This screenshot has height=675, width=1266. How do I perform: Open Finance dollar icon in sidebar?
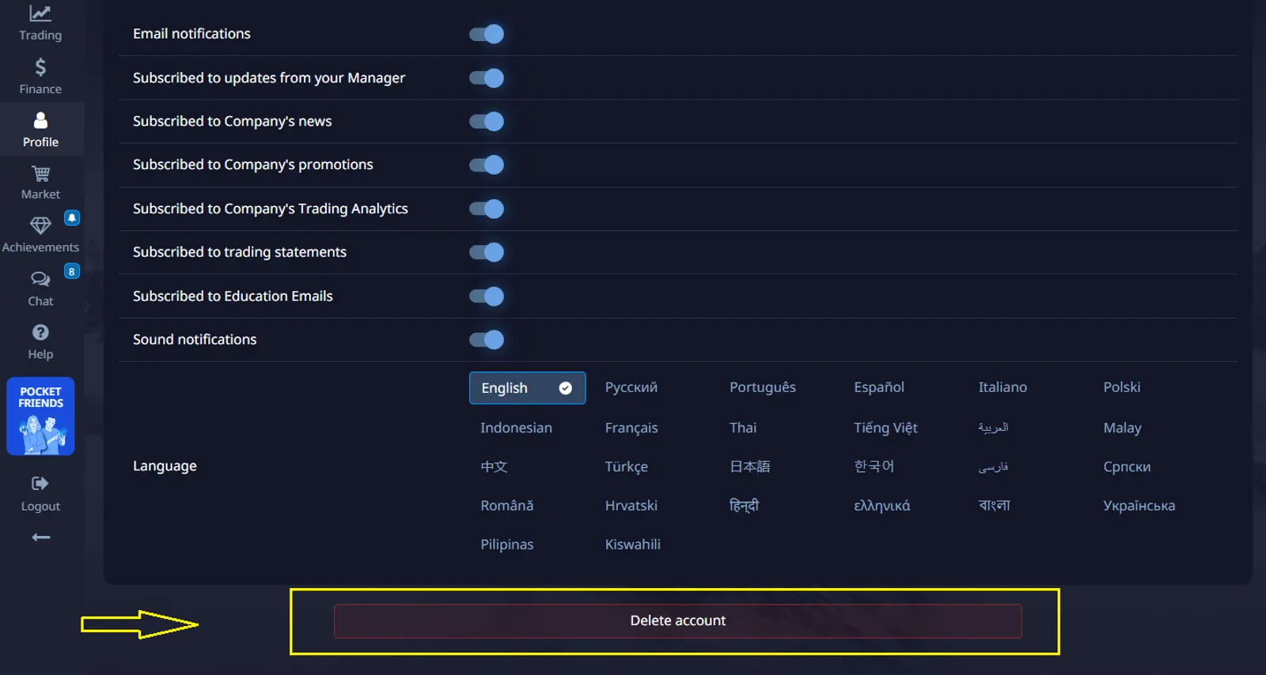(x=40, y=67)
